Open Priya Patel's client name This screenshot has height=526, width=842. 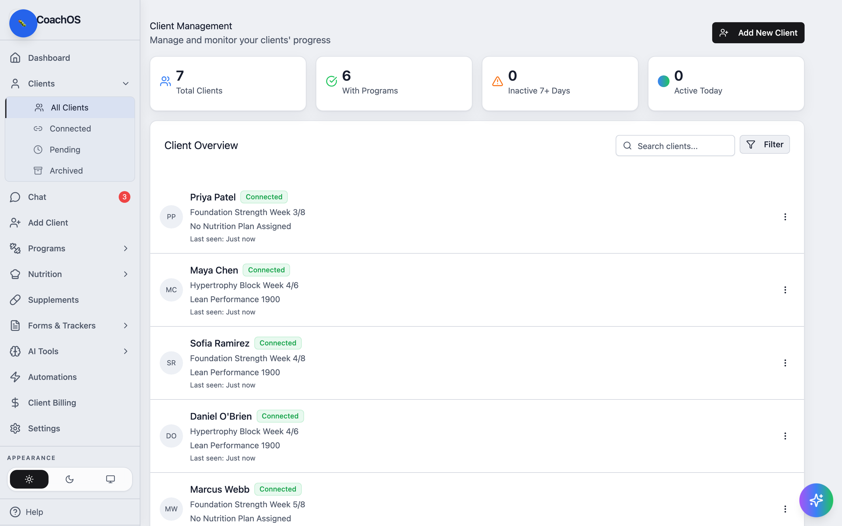(x=213, y=197)
